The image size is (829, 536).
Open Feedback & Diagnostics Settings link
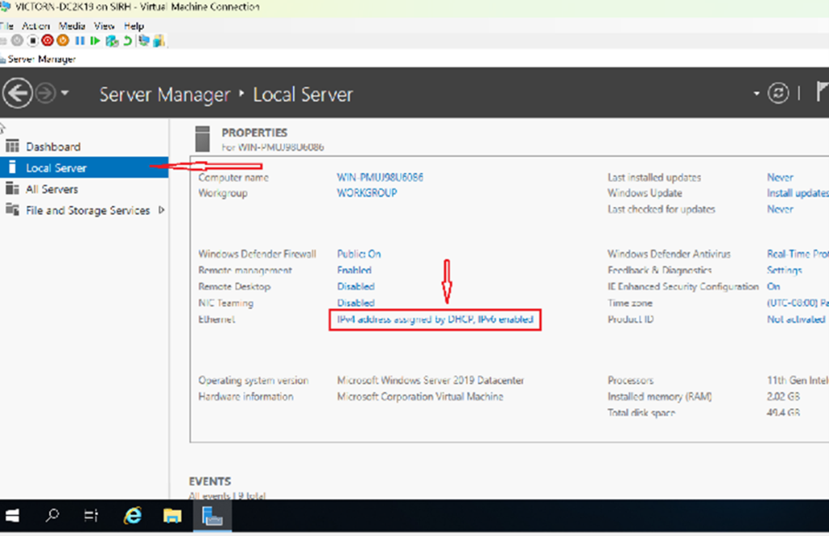pyautogui.click(x=784, y=270)
